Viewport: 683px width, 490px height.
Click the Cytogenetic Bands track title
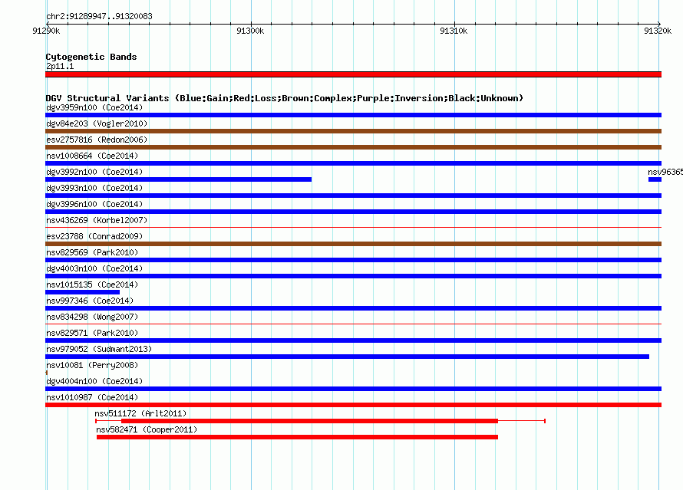point(91,57)
